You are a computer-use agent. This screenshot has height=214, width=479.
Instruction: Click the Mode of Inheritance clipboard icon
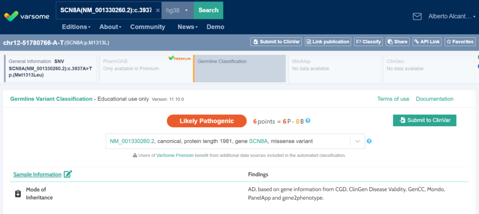[x=18, y=193]
